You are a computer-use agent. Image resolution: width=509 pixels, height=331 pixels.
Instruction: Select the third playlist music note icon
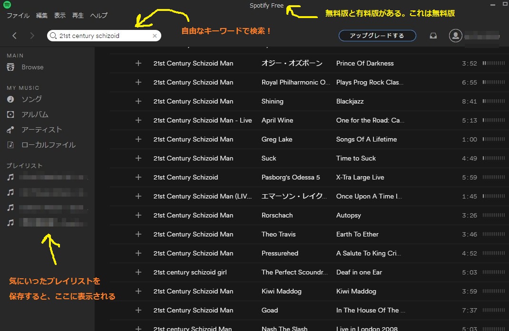[x=11, y=208]
